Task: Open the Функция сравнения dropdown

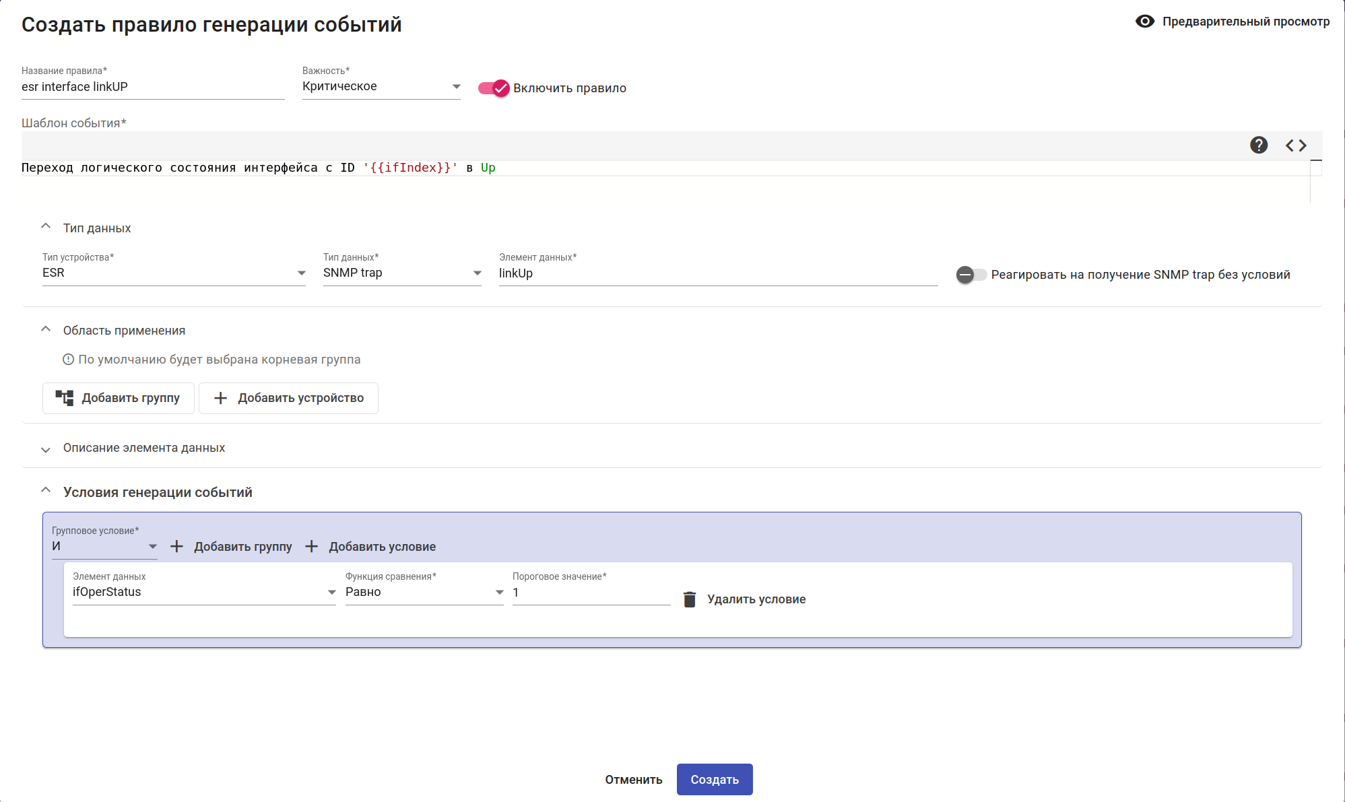Action: (x=424, y=592)
